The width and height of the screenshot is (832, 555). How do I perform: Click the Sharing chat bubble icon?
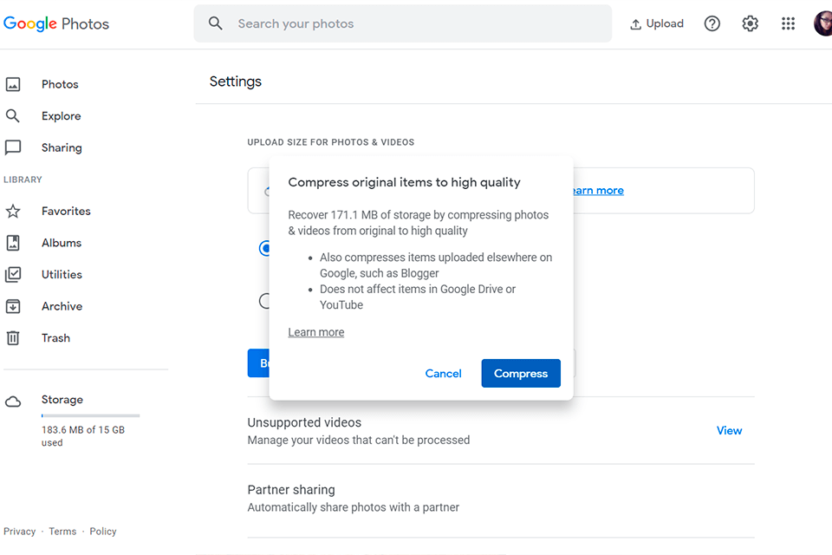click(x=13, y=147)
